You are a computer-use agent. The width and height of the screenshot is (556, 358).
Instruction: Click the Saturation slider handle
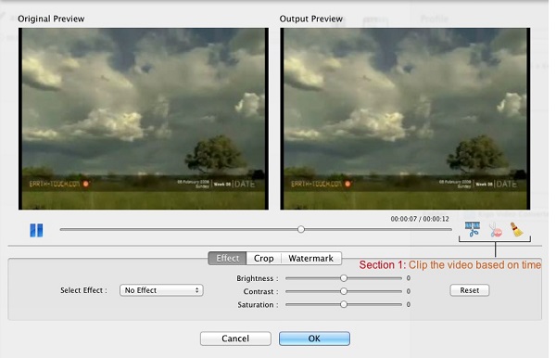click(344, 304)
